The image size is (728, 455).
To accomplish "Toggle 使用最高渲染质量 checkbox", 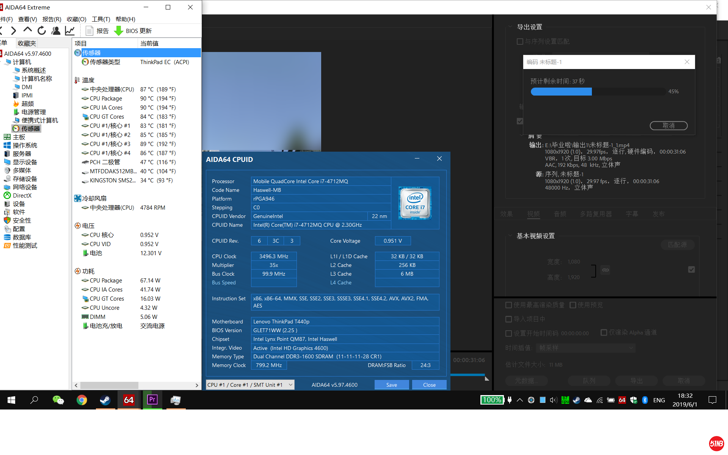I will pyautogui.click(x=509, y=305).
